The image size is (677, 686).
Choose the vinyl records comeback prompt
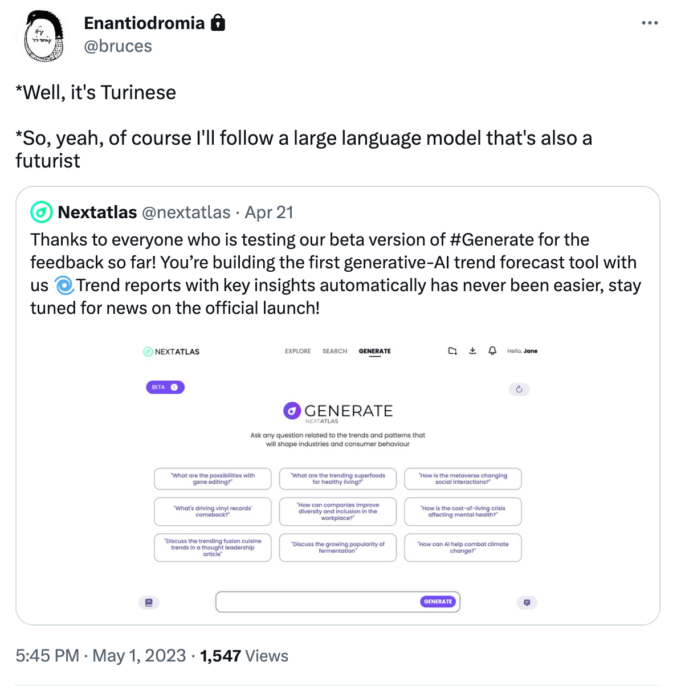click(213, 512)
